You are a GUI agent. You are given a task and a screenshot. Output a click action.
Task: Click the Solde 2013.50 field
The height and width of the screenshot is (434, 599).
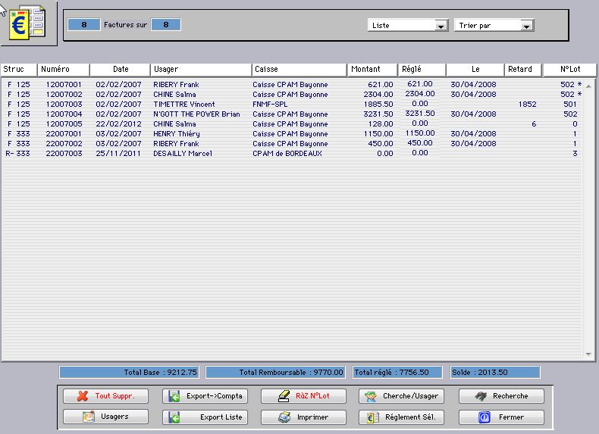tap(495, 372)
